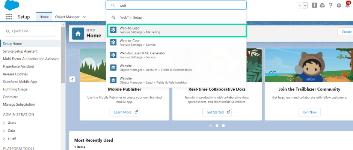Open the App Launcher grid icon

(9, 16)
